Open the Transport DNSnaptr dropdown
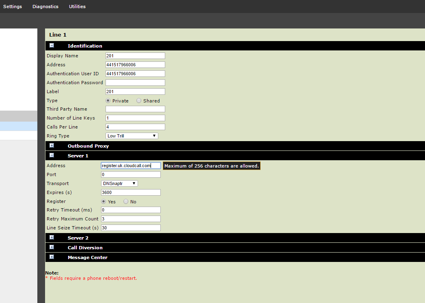The image size is (425, 303). (119, 183)
